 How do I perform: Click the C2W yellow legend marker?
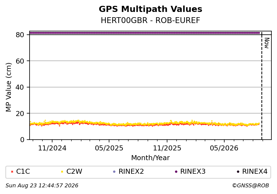(x=62, y=172)
